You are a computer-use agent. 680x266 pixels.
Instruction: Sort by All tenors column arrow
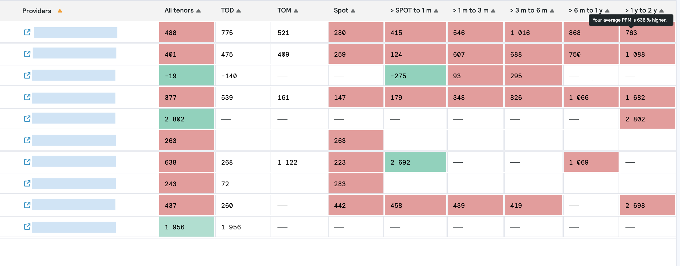tap(198, 11)
